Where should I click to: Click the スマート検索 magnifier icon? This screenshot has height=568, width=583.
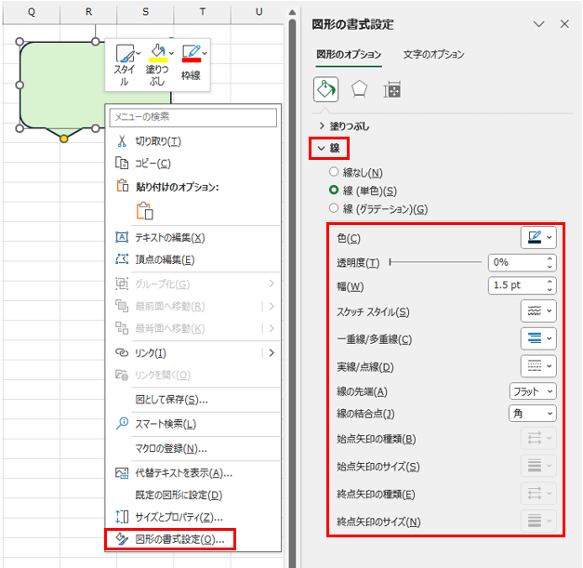click(x=122, y=423)
